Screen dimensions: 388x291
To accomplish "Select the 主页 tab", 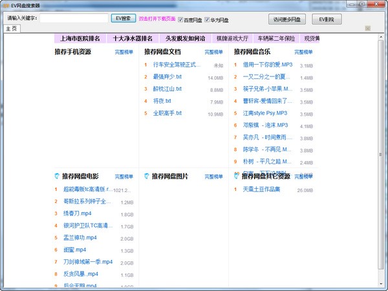I will click(x=12, y=28).
